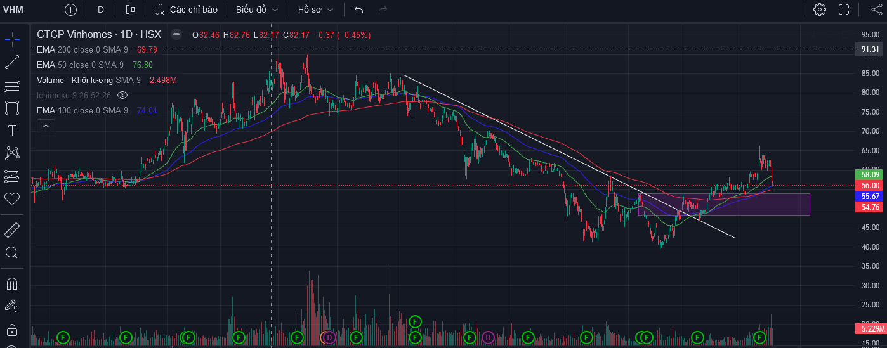Click the C82.17 close price value
This screenshot has width=887, height=348.
pos(296,35)
